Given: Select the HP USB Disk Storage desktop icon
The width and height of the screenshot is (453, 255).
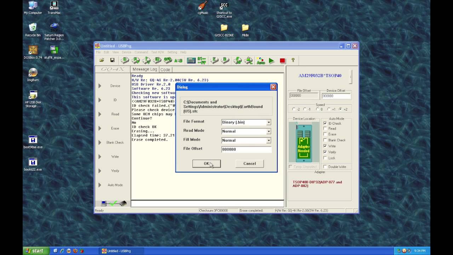Looking at the screenshot, I should 33,99.
